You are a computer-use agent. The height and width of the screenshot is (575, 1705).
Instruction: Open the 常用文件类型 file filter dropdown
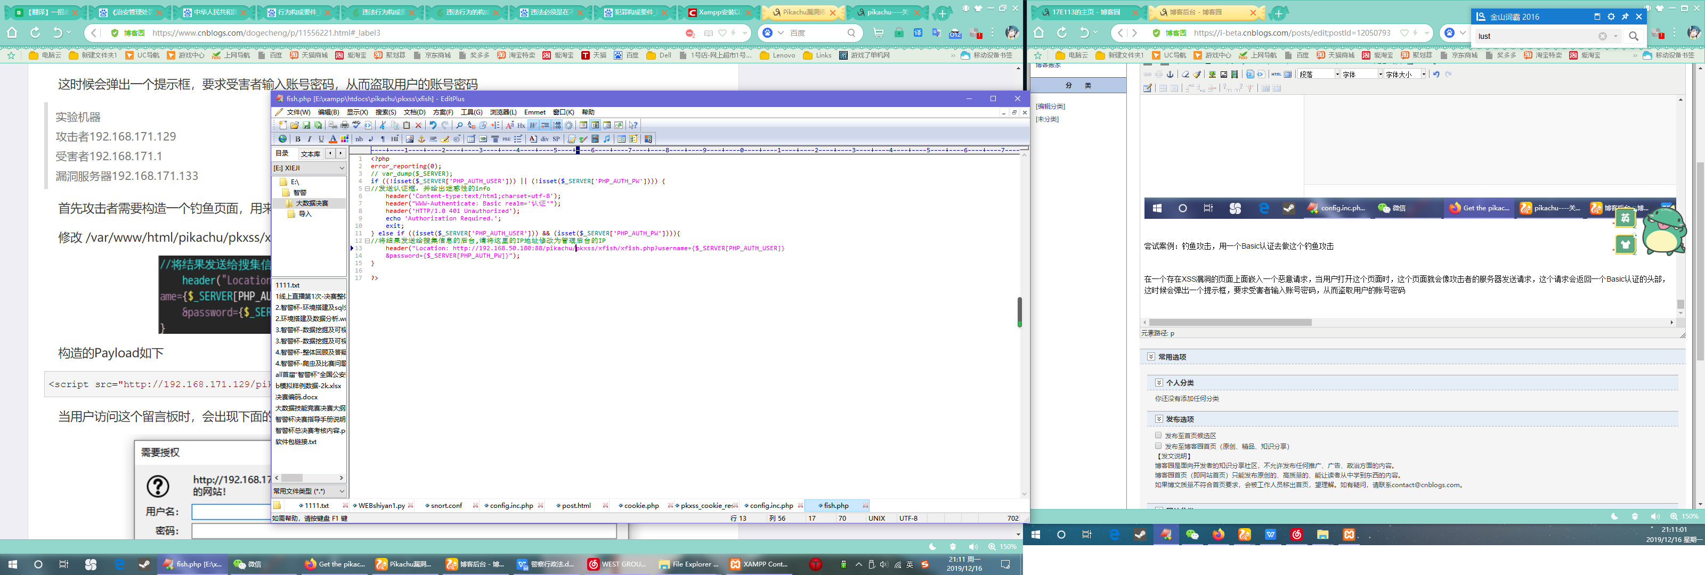pos(342,491)
